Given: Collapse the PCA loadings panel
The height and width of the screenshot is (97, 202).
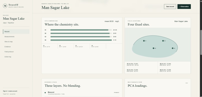Looking at the screenshot, I should (186, 83).
